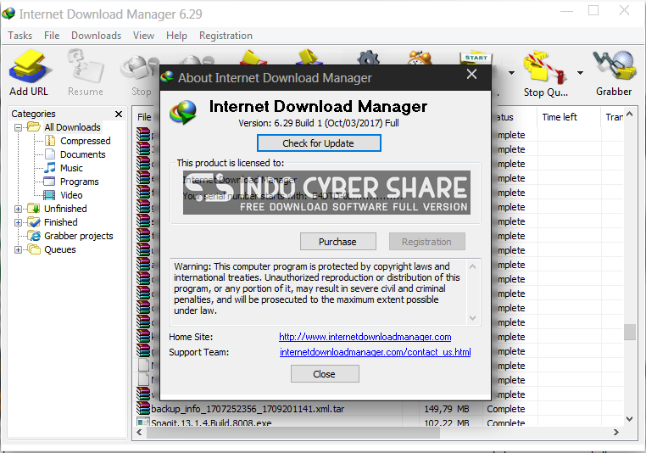Open the Downloads menu
646x453 pixels.
[x=96, y=36]
